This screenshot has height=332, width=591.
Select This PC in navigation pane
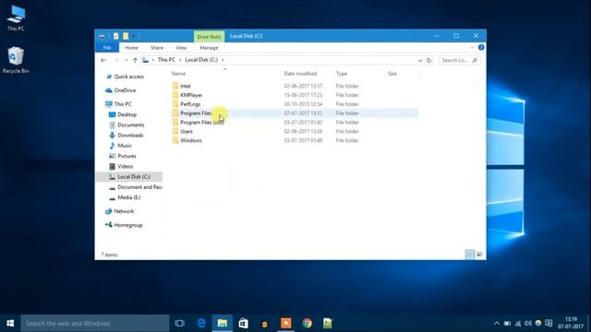click(x=123, y=104)
